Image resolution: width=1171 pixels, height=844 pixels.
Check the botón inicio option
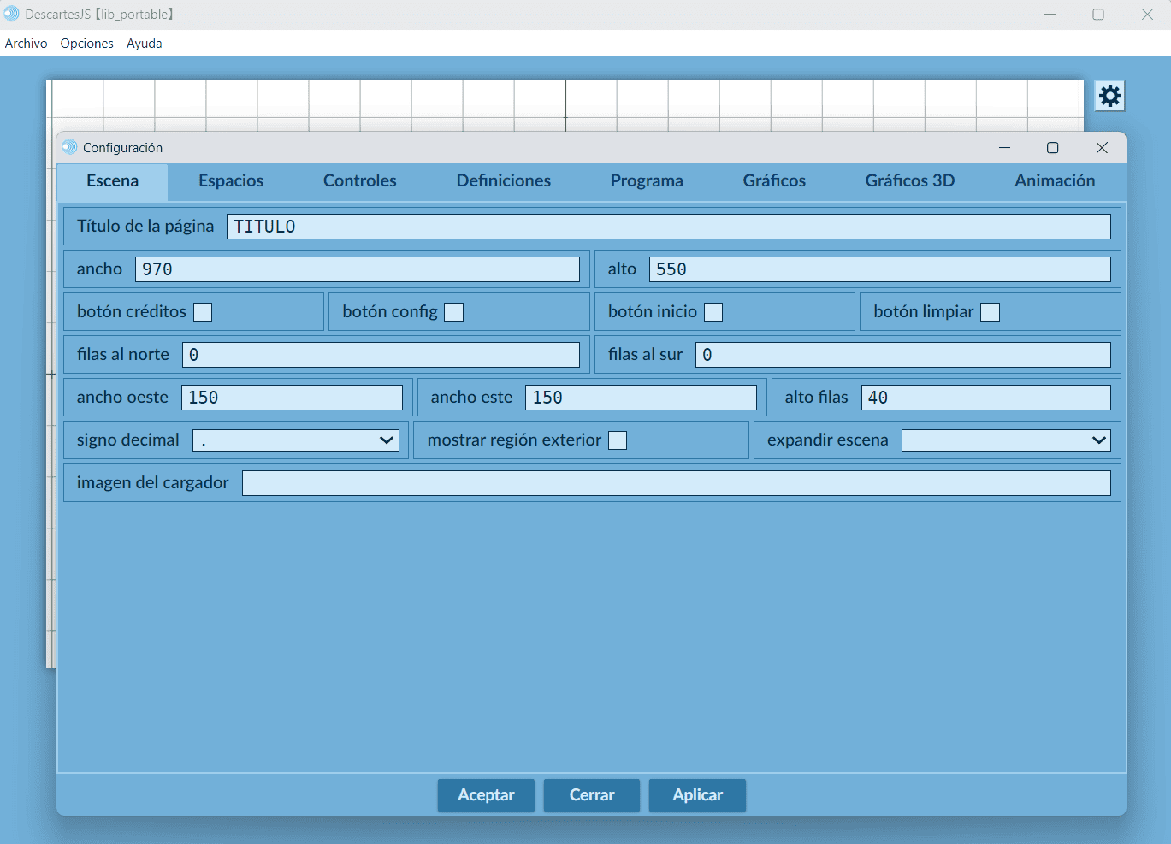click(x=713, y=312)
